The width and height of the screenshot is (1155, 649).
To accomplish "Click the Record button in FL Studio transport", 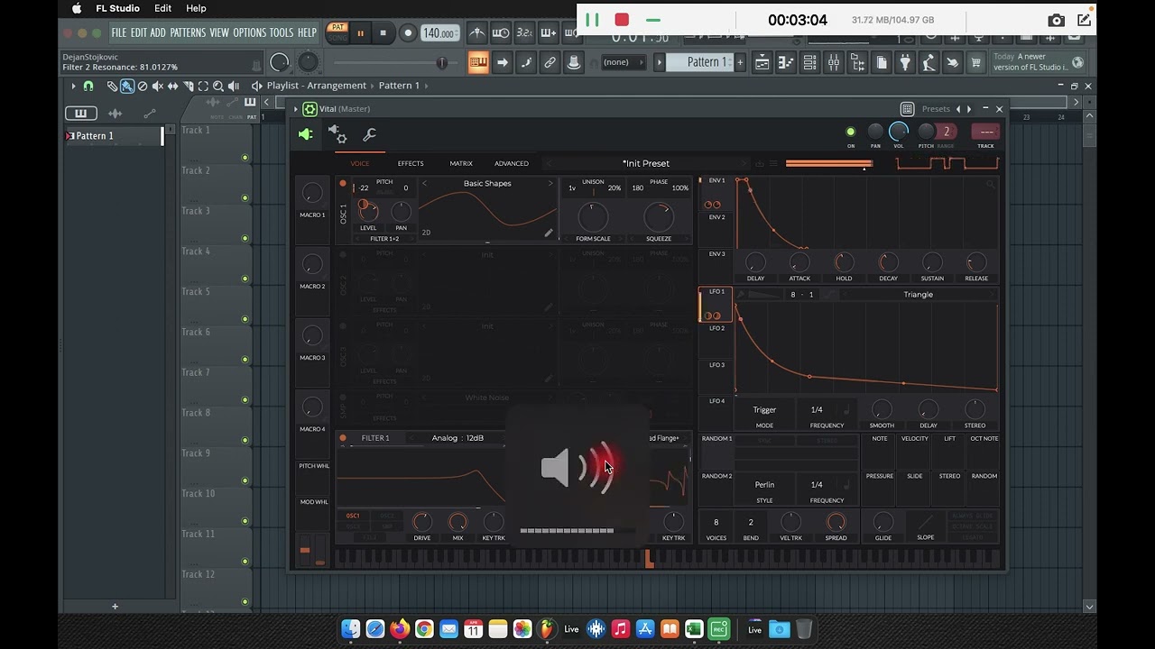I will tap(408, 33).
